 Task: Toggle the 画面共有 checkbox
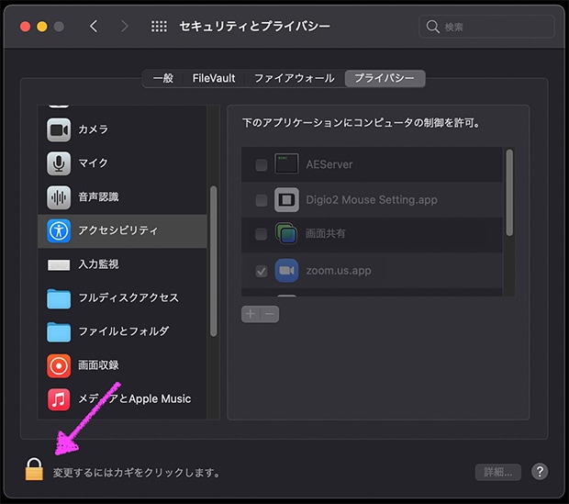262,235
